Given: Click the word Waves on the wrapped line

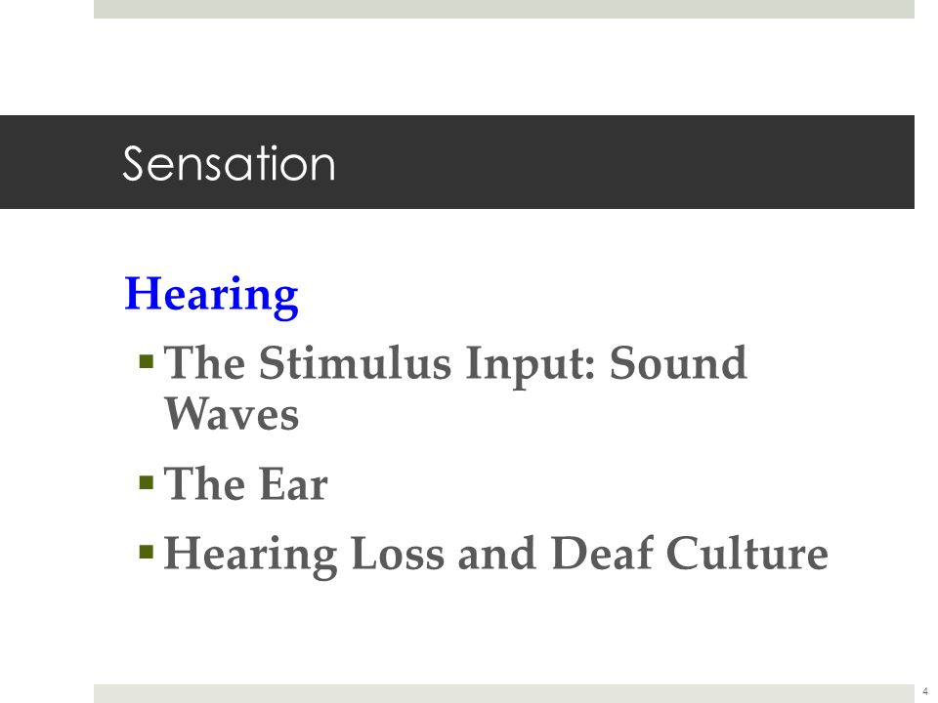Looking at the screenshot, I should pos(232,414).
